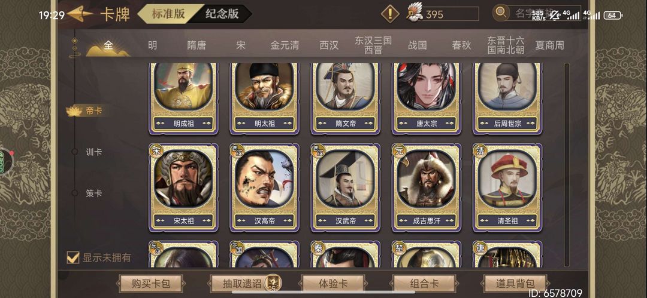The height and width of the screenshot is (298, 647).
Task: Open the 汉武帝 emperor card
Action: click(346, 188)
